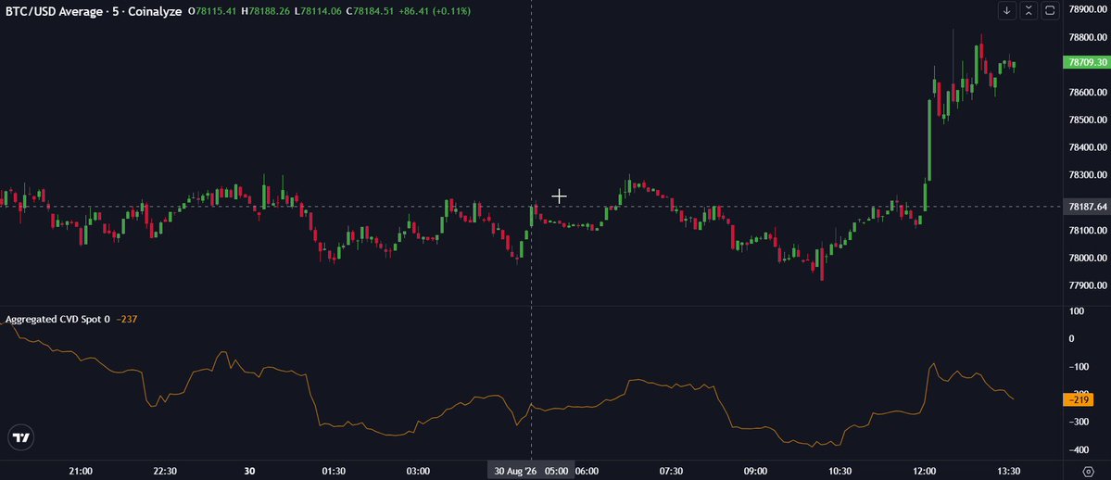The image size is (1111, 480).
Task: Click the close value C78184.51
Action: coord(368,11)
